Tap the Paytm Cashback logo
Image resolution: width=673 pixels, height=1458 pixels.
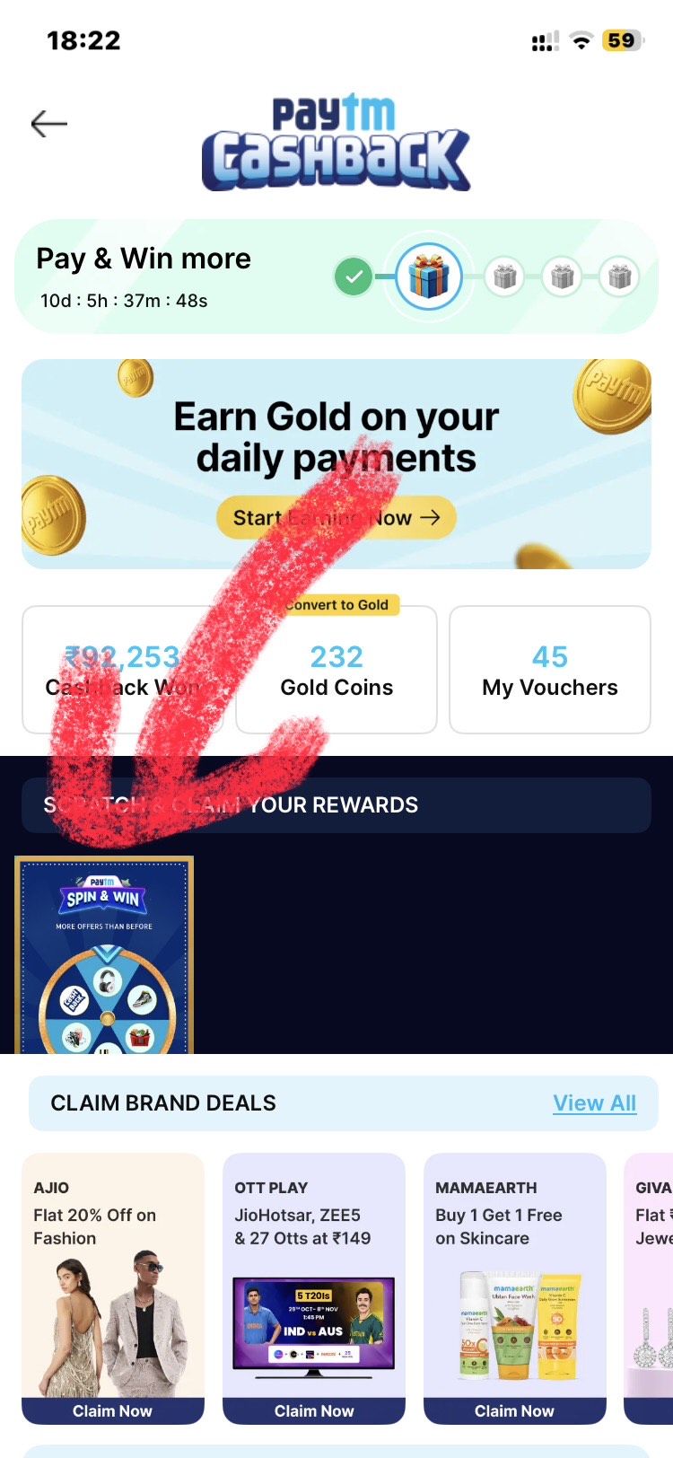(x=336, y=143)
